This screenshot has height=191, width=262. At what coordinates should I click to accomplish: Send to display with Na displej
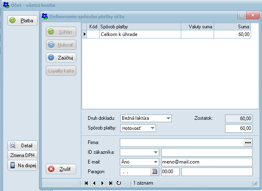pos(22,165)
